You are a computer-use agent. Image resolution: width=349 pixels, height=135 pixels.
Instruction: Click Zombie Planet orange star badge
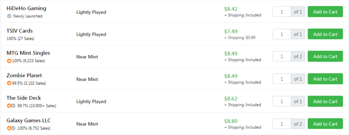tap(9, 83)
